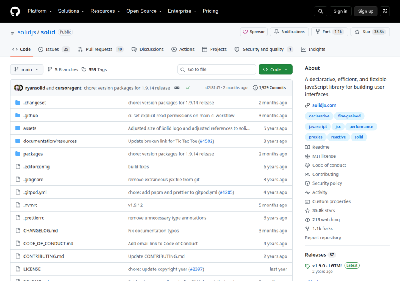The image size is (400, 281).
Task: Open the .github folder
Action: pyautogui.click(x=30, y=116)
